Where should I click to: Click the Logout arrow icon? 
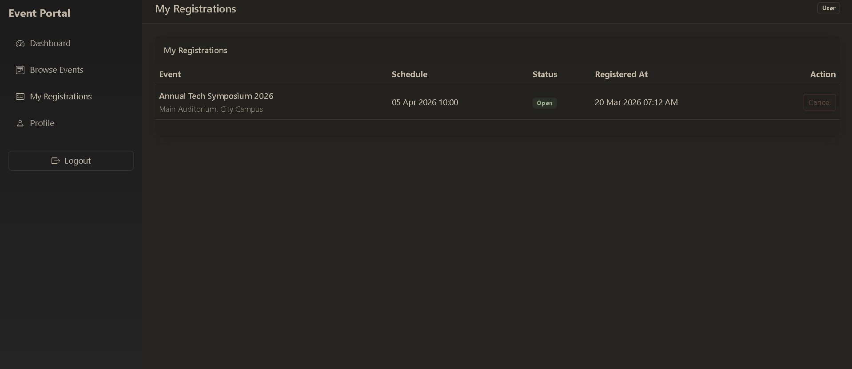point(56,161)
